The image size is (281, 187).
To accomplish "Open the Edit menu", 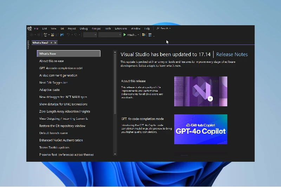I will (45, 28).
